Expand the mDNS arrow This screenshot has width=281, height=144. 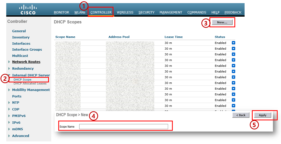pos(9,129)
